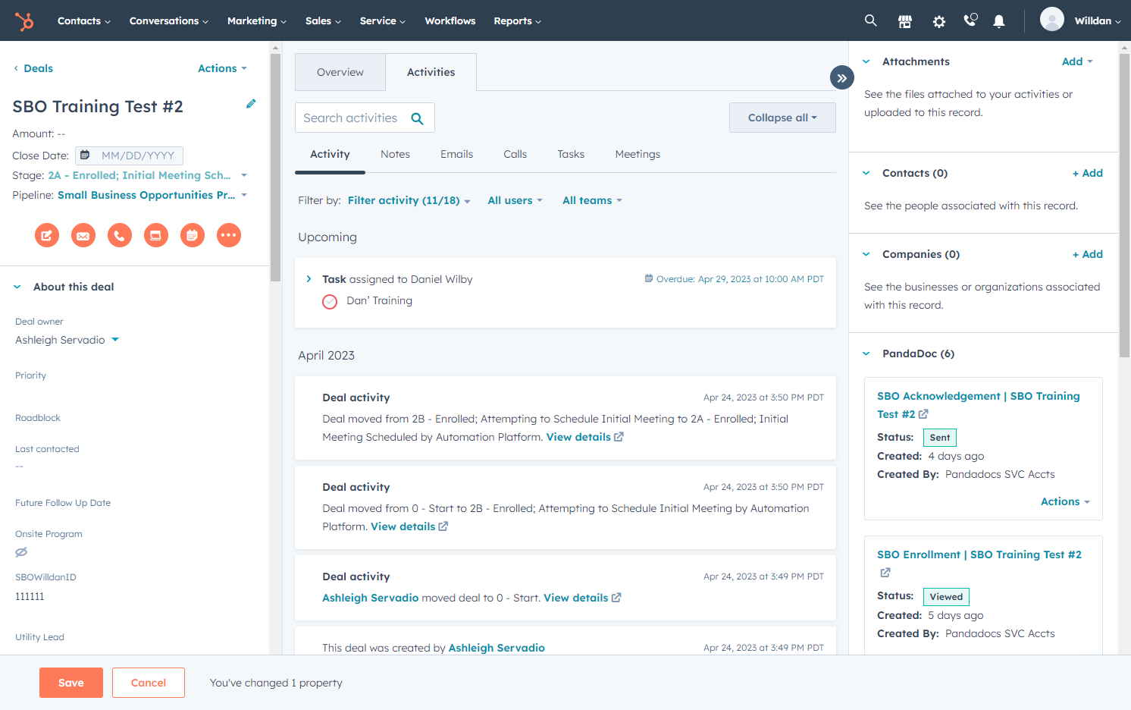Switch to the Overview tab
Screen dimensions: 1131x710
coord(340,72)
